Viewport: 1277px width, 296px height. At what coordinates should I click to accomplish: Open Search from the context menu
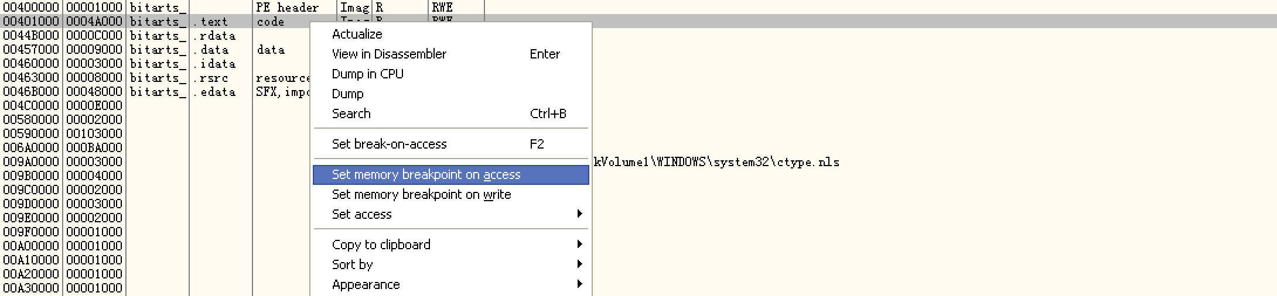coord(351,113)
